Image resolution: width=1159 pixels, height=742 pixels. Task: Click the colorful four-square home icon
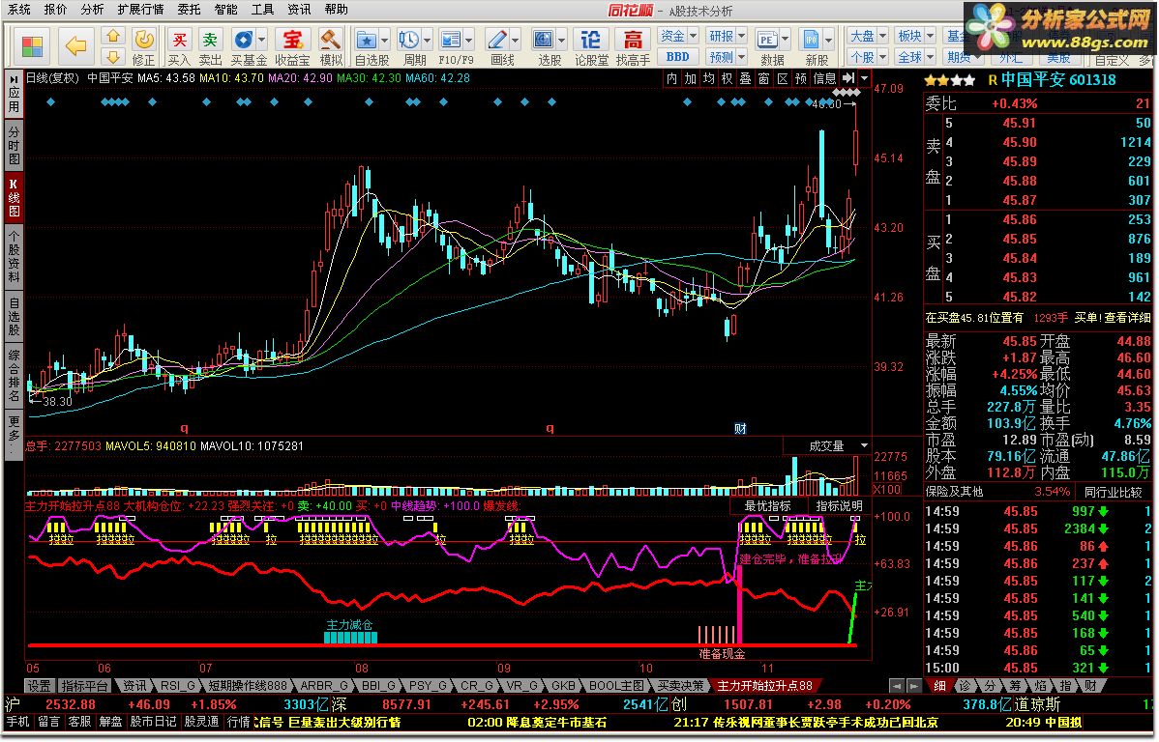(32, 45)
